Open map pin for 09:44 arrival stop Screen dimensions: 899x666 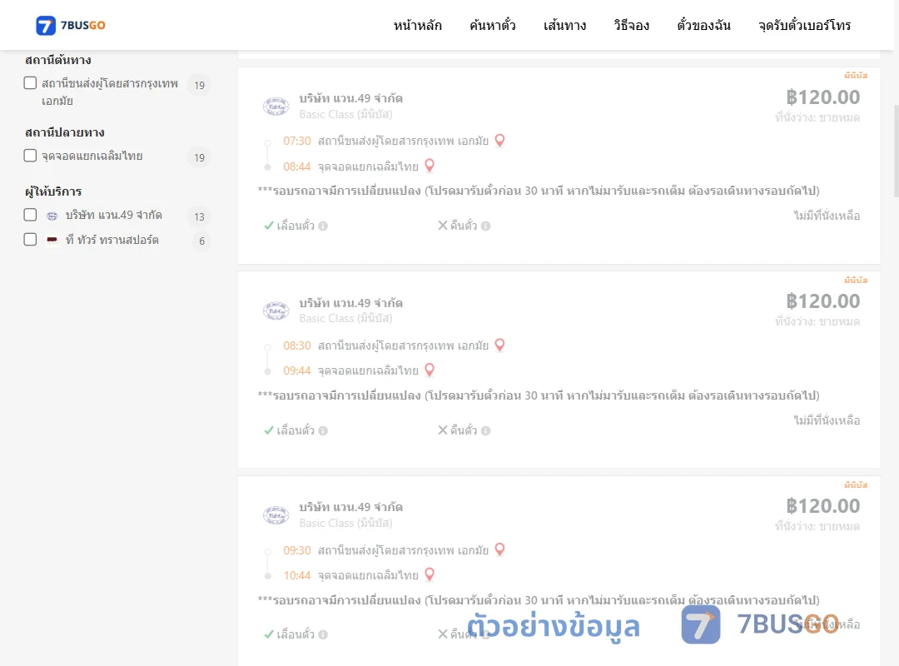click(x=430, y=370)
